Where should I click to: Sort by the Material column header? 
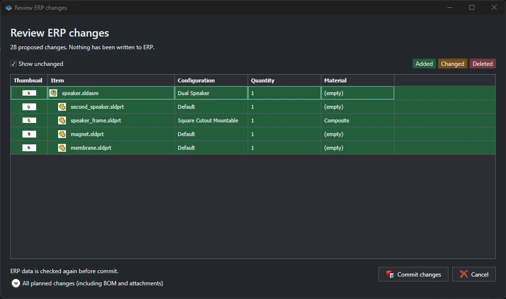point(358,80)
